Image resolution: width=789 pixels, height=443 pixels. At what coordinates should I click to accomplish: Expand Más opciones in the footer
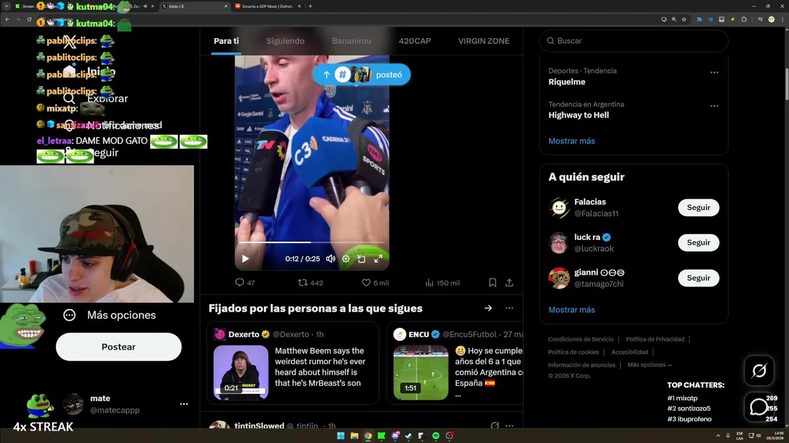click(x=650, y=365)
